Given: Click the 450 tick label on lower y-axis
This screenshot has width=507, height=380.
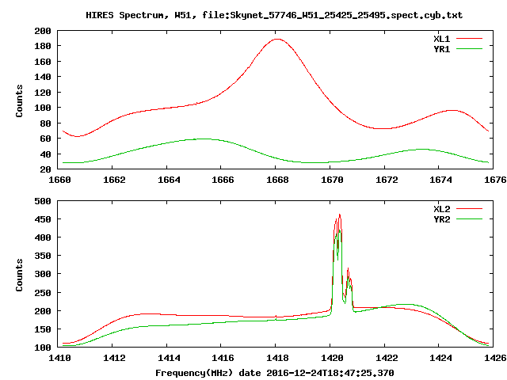Looking at the screenshot, I should [43, 219].
